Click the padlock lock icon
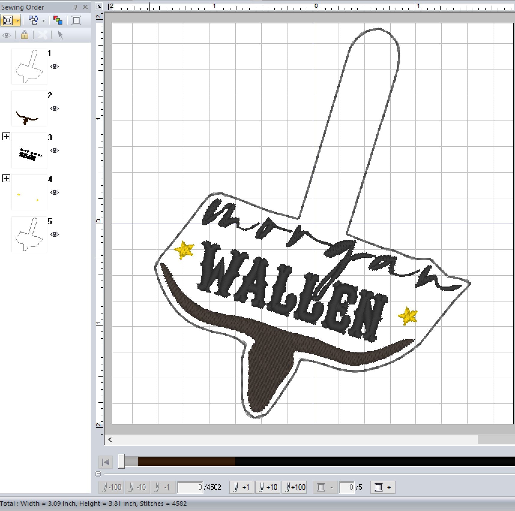The width and height of the screenshot is (515, 511). pyautogui.click(x=24, y=35)
